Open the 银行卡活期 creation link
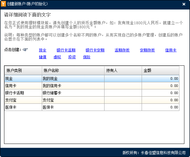Screen dimensions: 190x157 66,50
